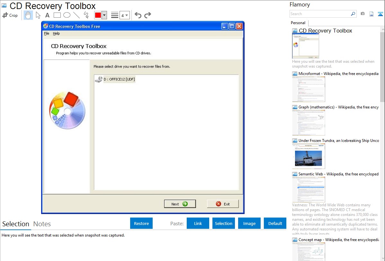Open the Help menu in CD Recovery Toolbox

pos(56,33)
